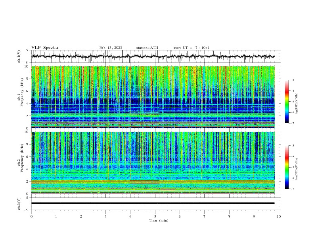This screenshot has width=314, height=243.
Task: Click the time axis tick label '5'
Action: coord(155,216)
